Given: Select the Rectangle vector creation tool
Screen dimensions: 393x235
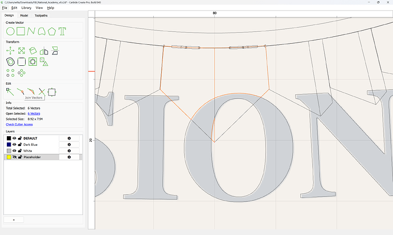Looking at the screenshot, I should coord(21,31).
